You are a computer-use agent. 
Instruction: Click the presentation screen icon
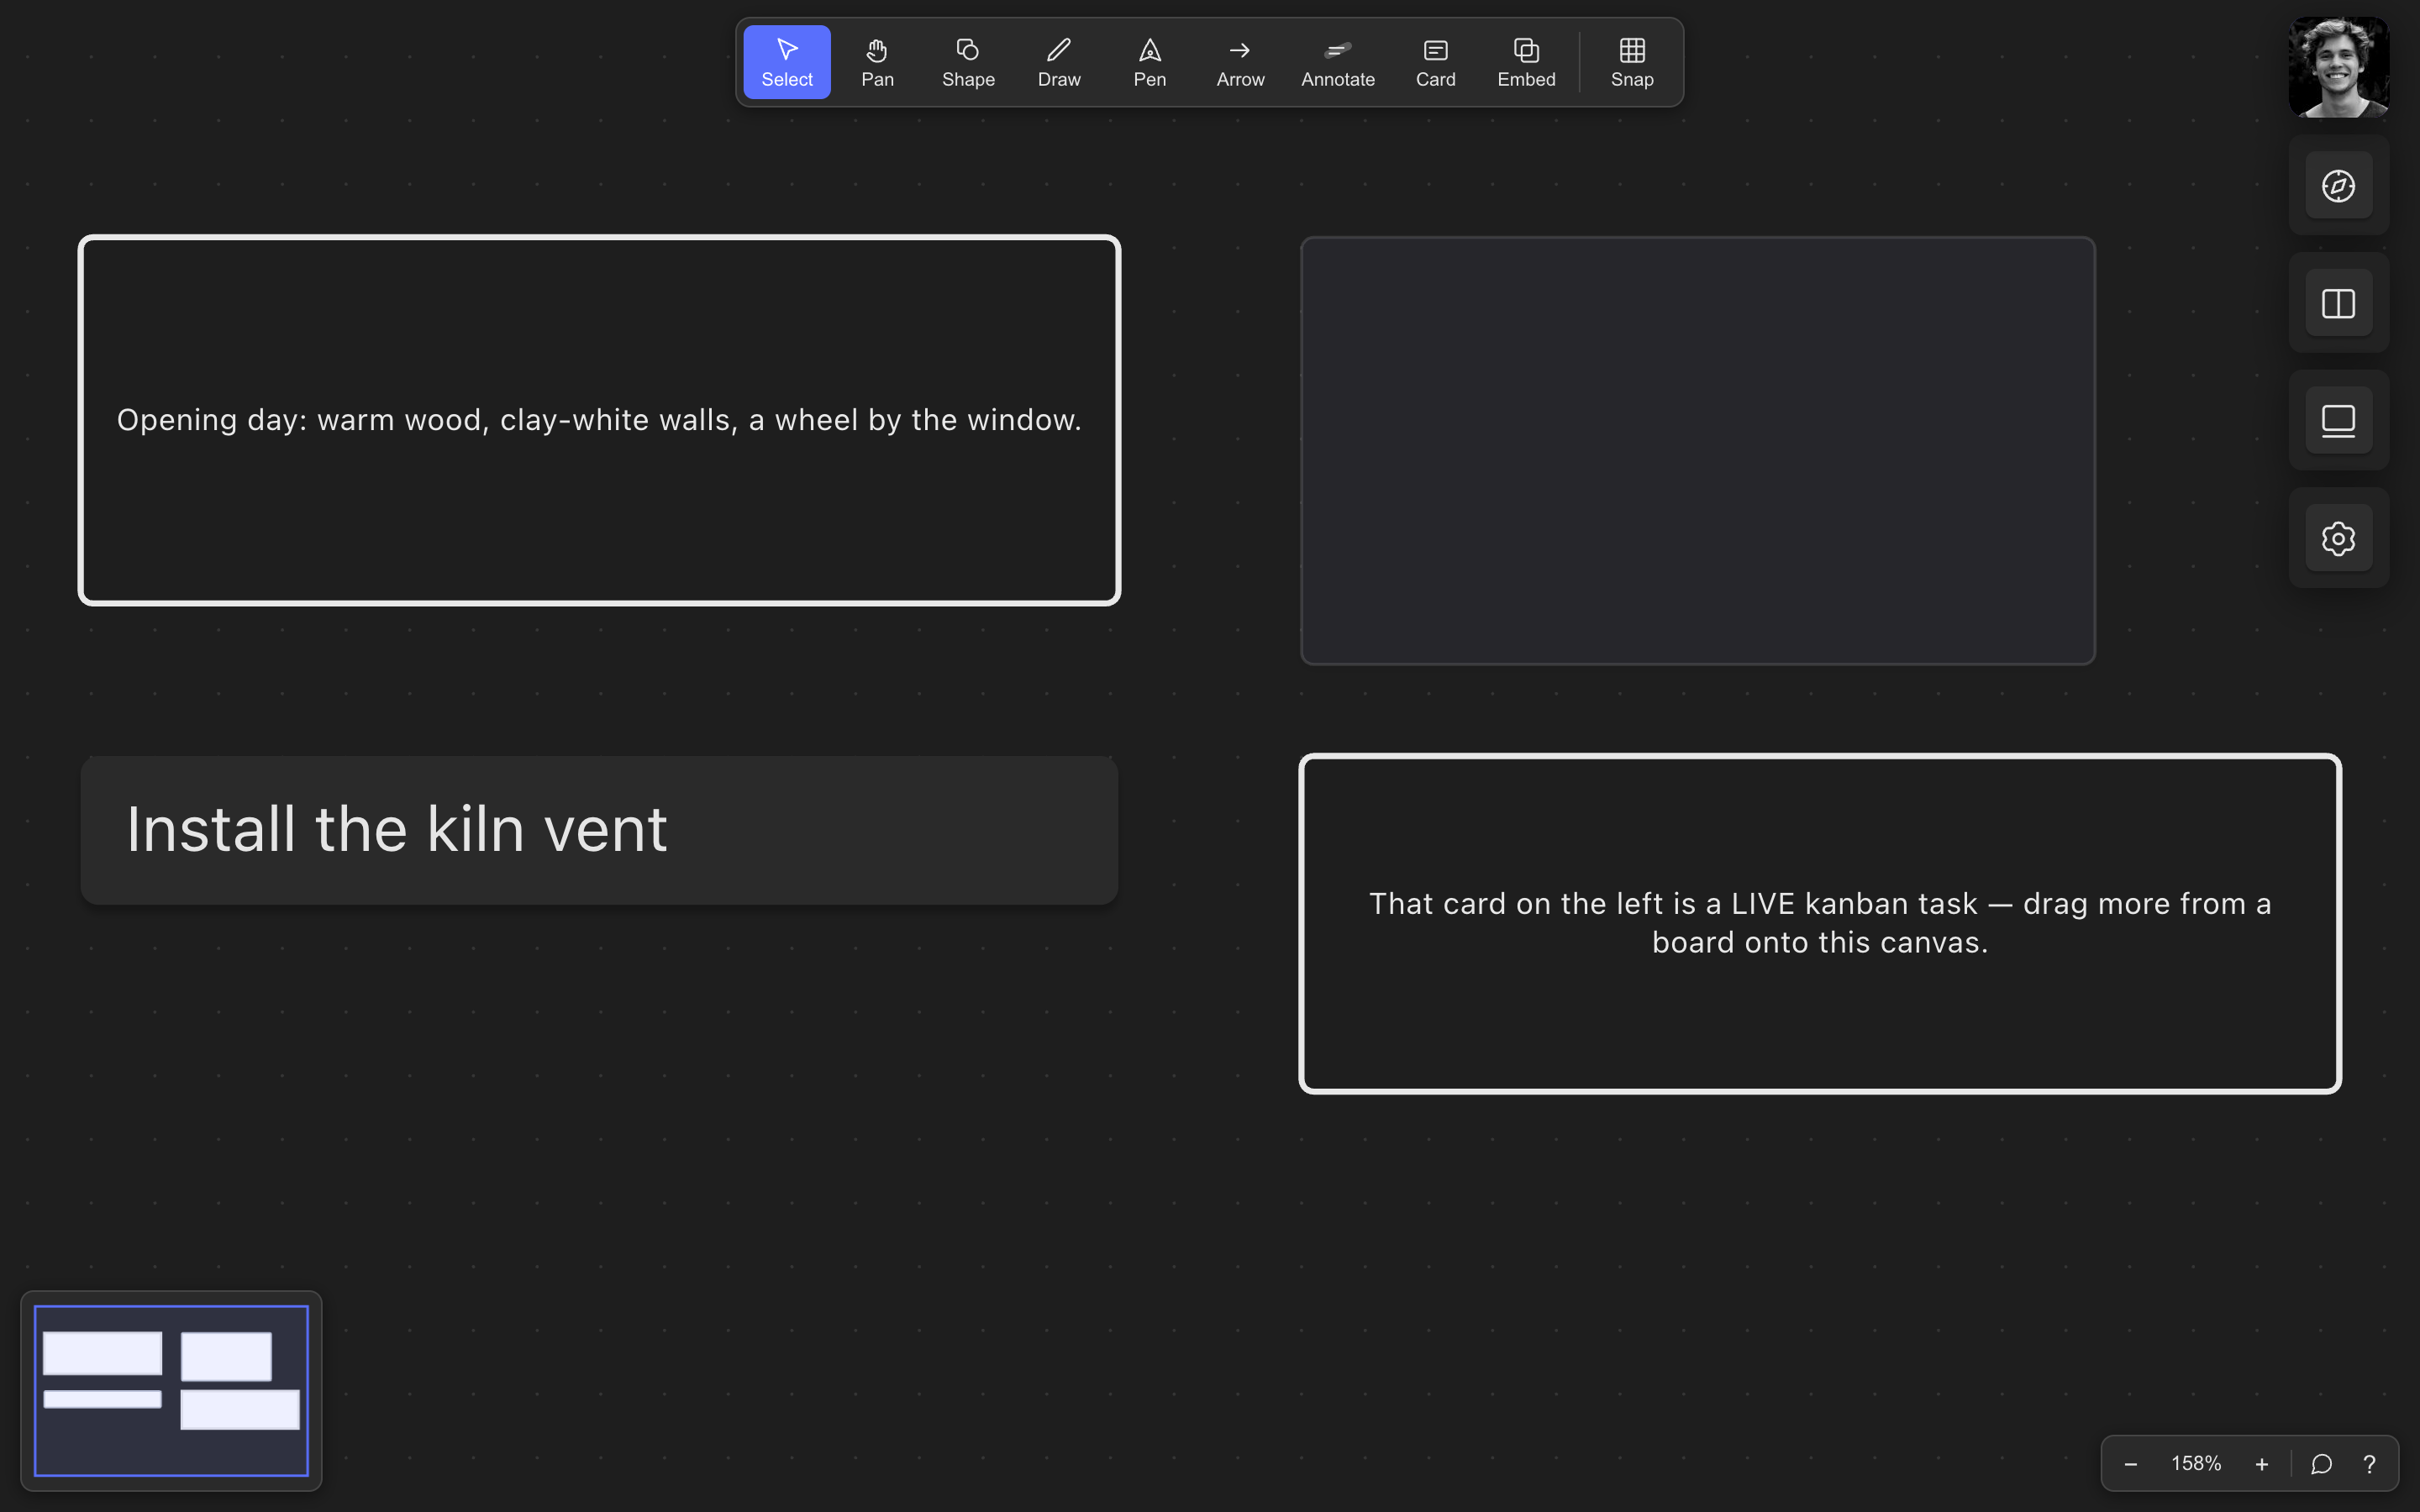click(2338, 420)
